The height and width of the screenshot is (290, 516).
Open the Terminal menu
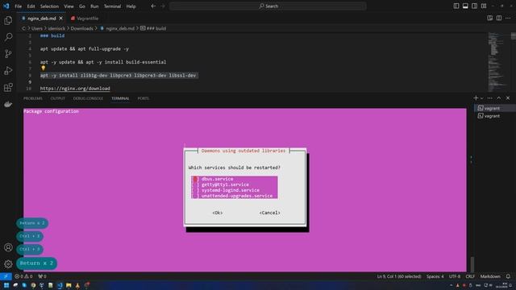[x=113, y=6]
